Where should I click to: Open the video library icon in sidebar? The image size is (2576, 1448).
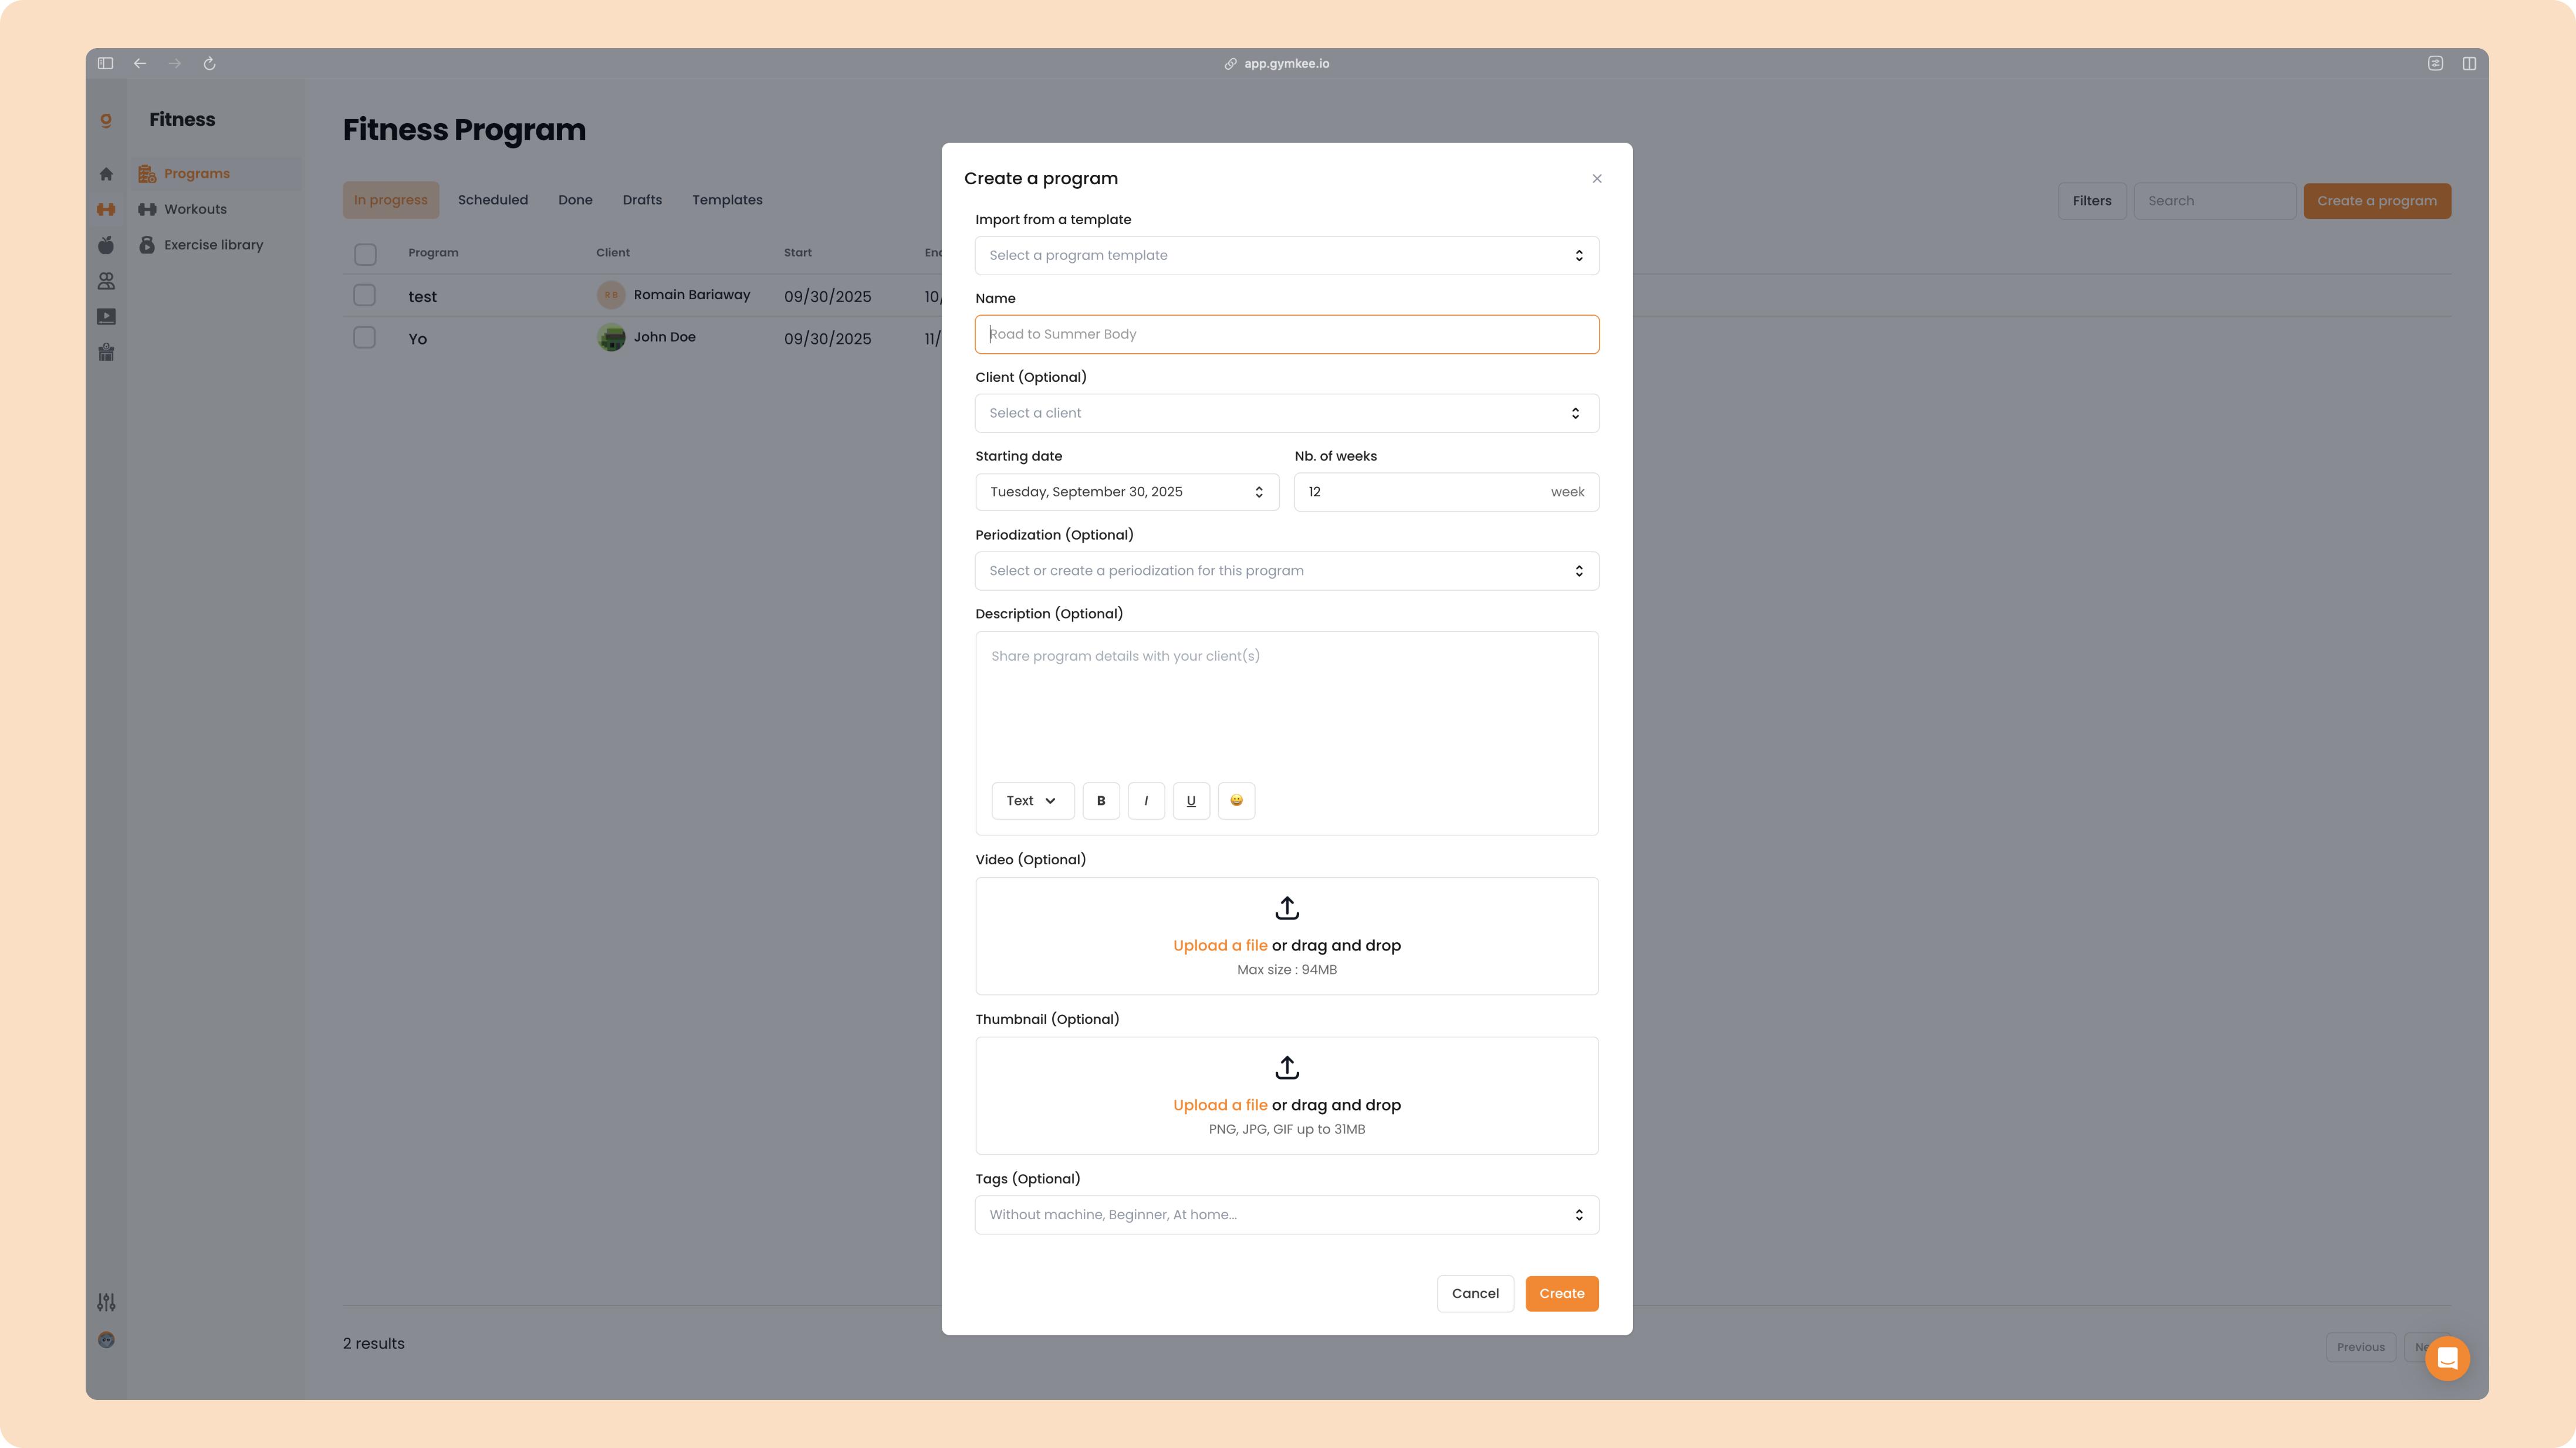106,317
